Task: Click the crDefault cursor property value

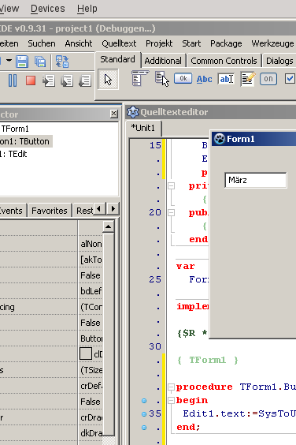Action: [91, 386]
